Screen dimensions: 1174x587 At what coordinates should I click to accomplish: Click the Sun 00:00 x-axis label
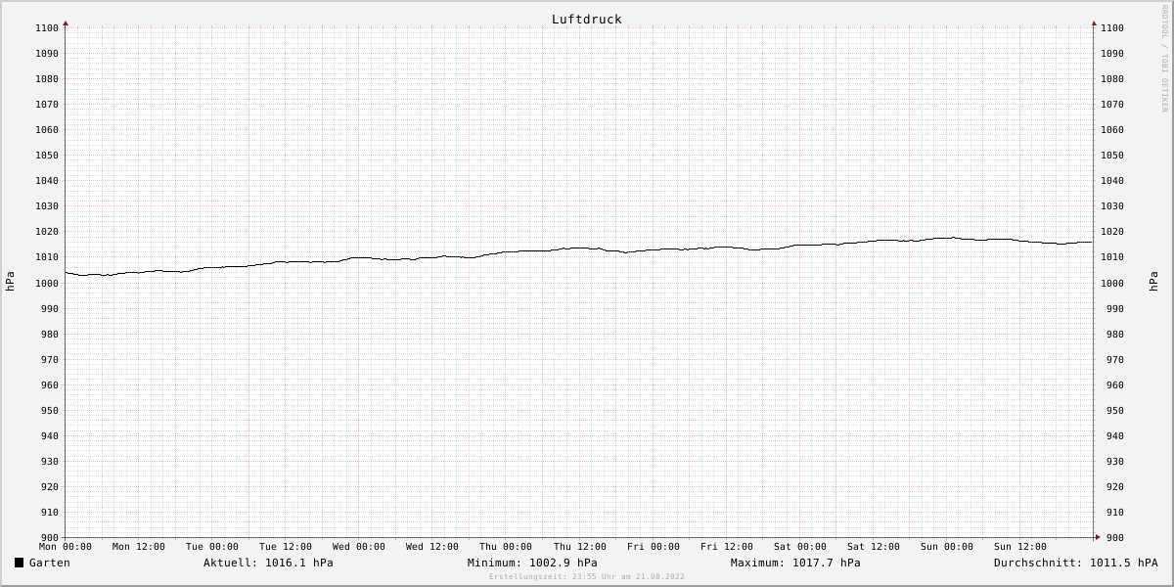click(947, 547)
